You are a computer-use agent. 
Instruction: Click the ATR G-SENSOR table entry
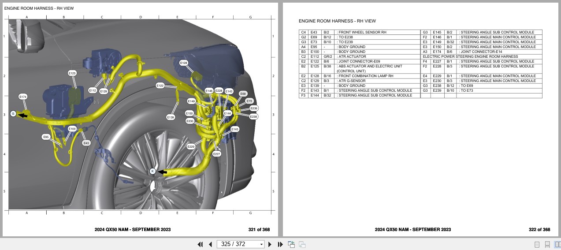coord(353,81)
